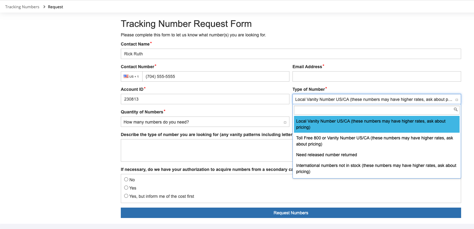This screenshot has width=474, height=229.
Task: Click the Quantity of Numbers dropdown arrow
Action: tap(285, 122)
